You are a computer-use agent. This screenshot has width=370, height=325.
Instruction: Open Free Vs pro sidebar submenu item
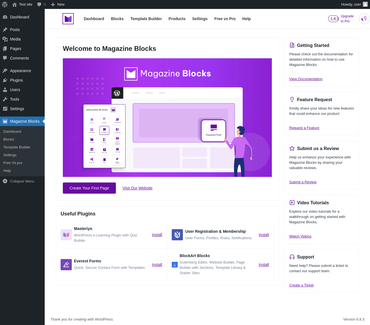[x=13, y=163]
